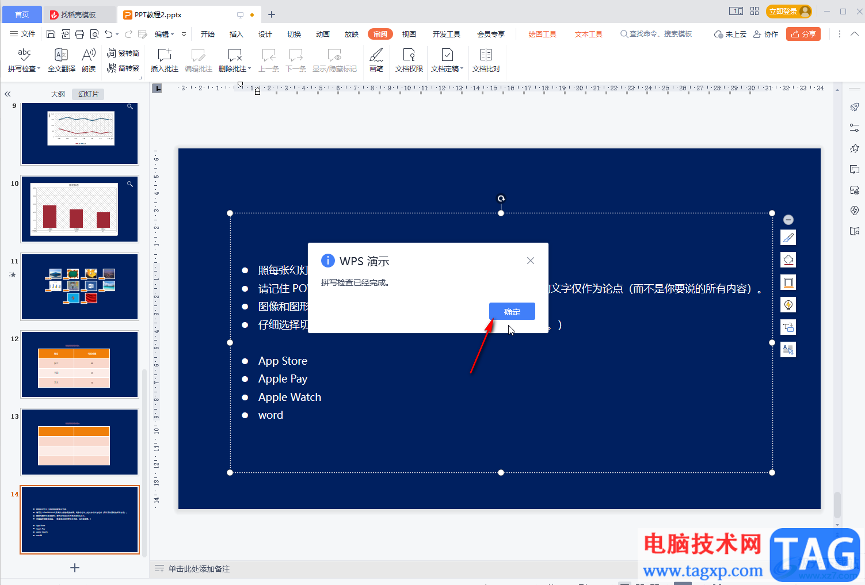Click the print preview icon
865x585 pixels.
(x=94, y=34)
